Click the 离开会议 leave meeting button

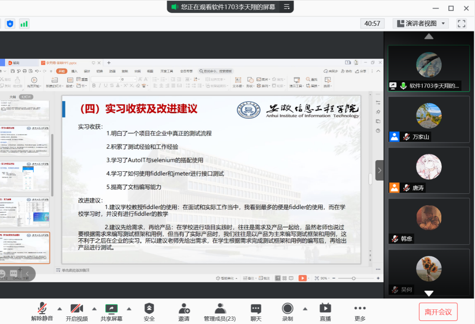point(438,312)
